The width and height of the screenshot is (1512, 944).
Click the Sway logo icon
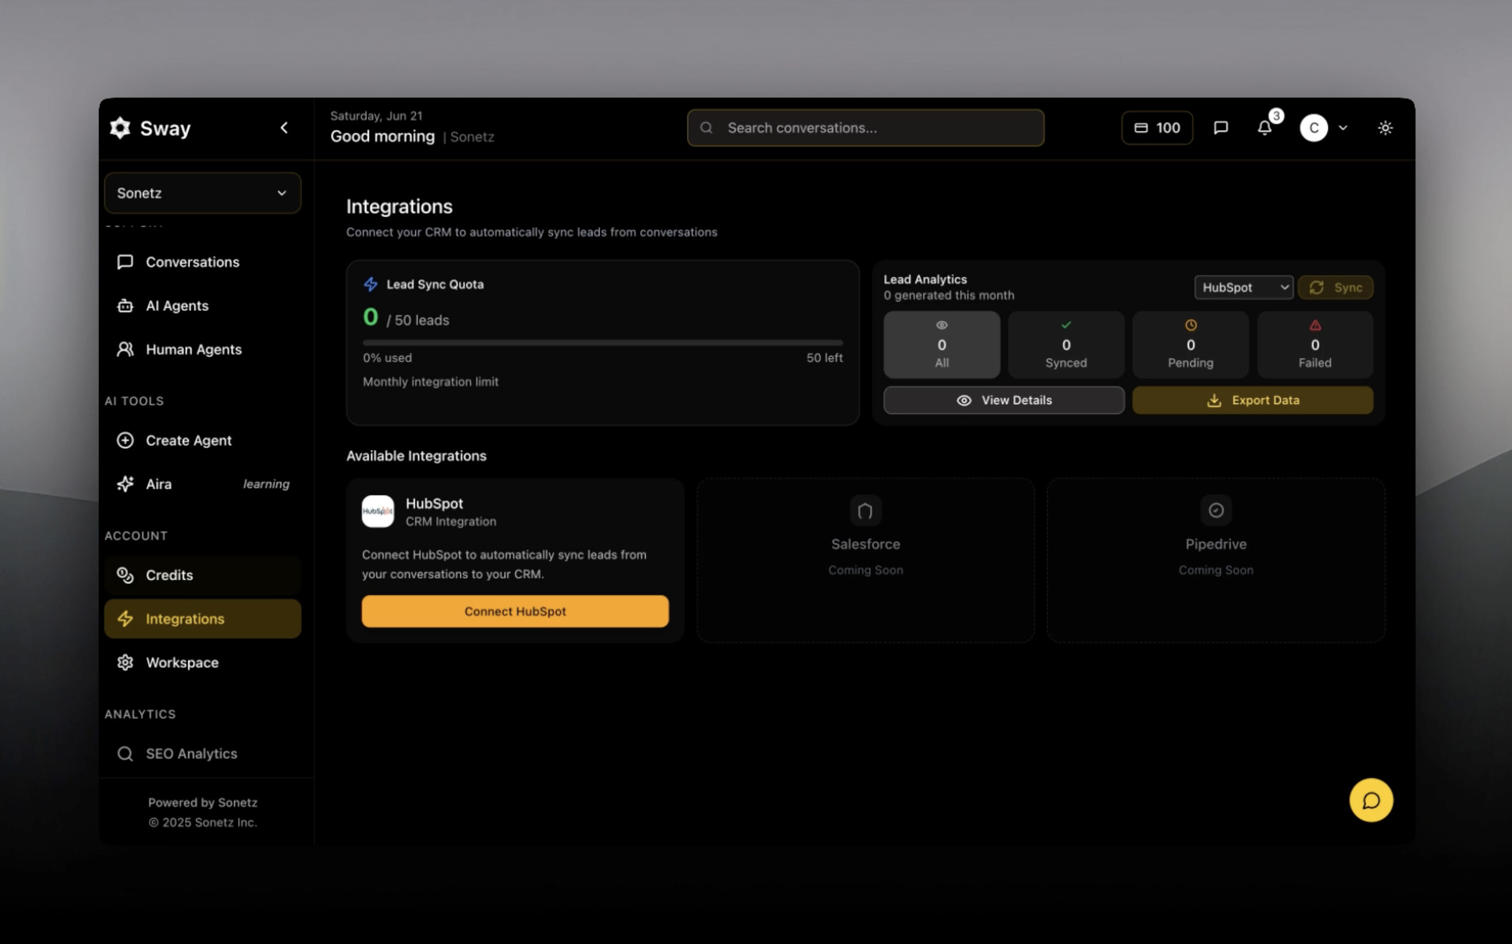coord(120,128)
